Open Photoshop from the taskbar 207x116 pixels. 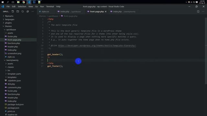pos(34,2)
